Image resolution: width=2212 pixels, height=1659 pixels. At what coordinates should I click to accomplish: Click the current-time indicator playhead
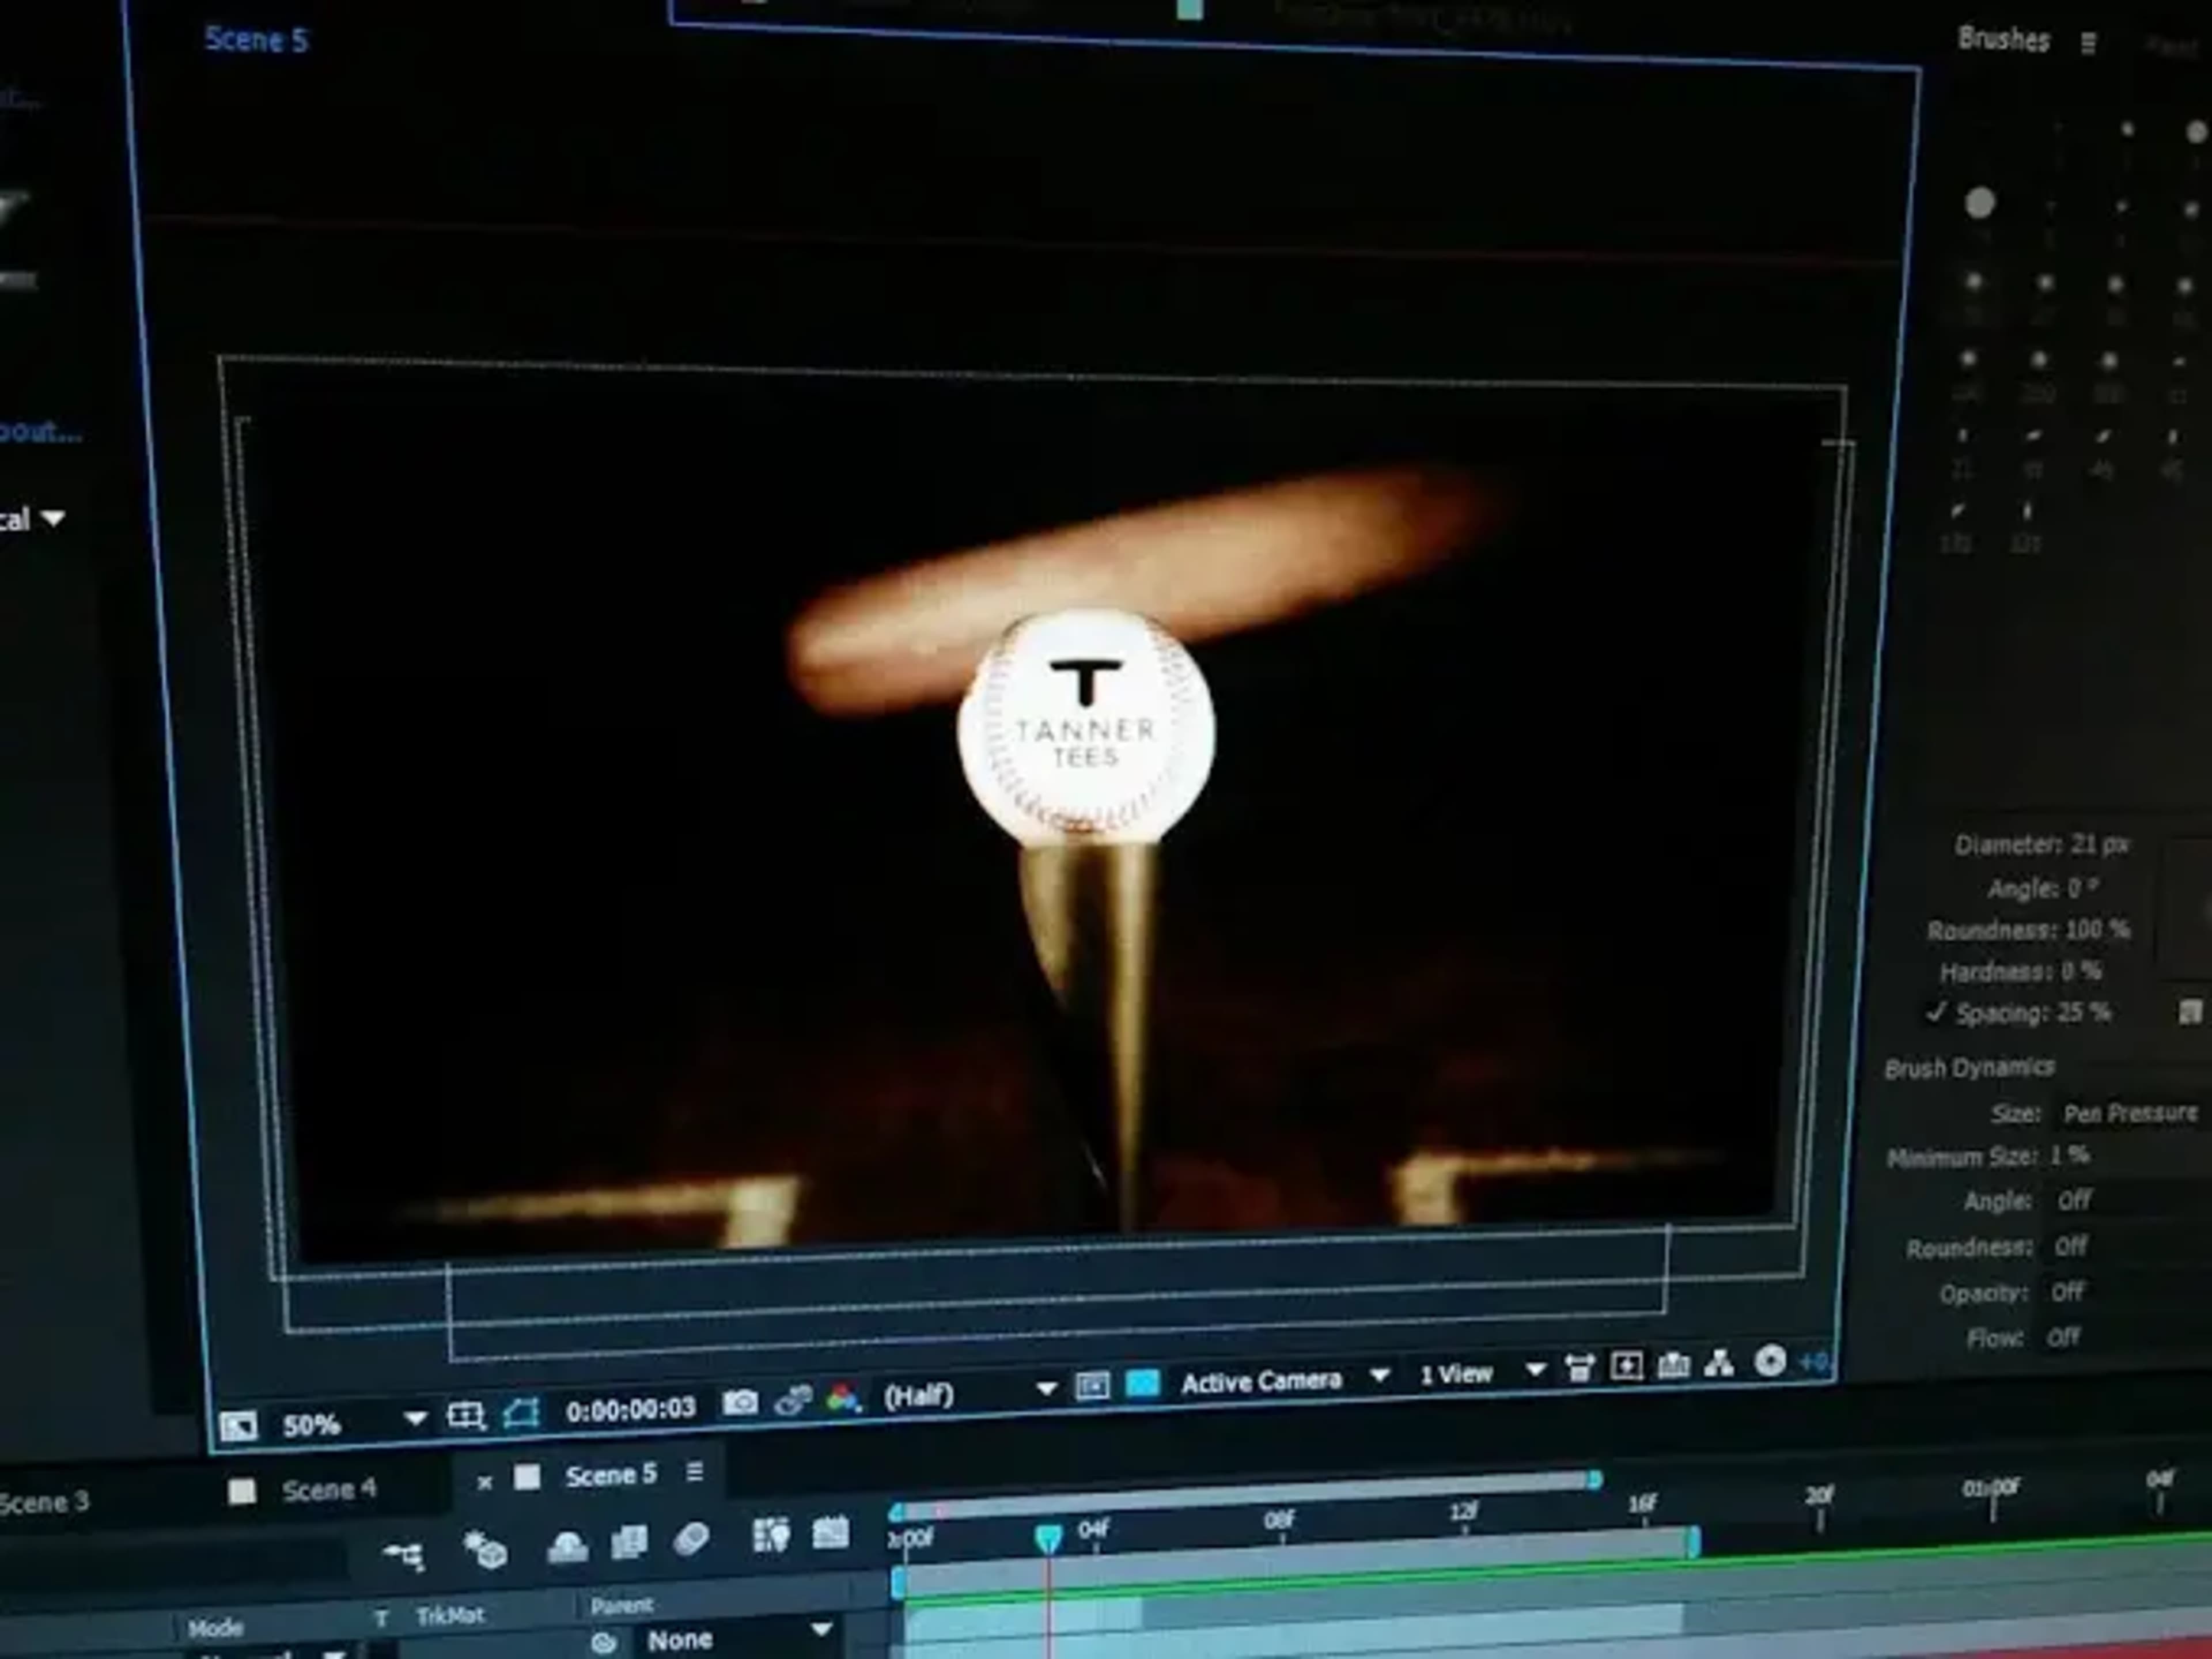[x=1047, y=1539]
